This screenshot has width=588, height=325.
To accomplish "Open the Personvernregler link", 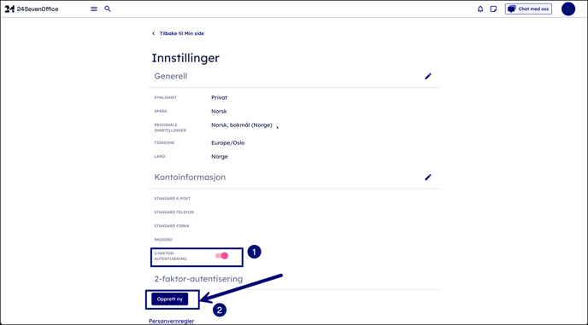I will 172,322.
